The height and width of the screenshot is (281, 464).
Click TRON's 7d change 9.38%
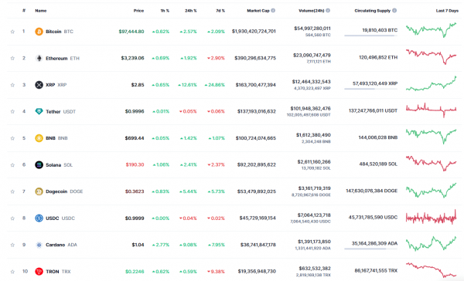[x=216, y=271]
